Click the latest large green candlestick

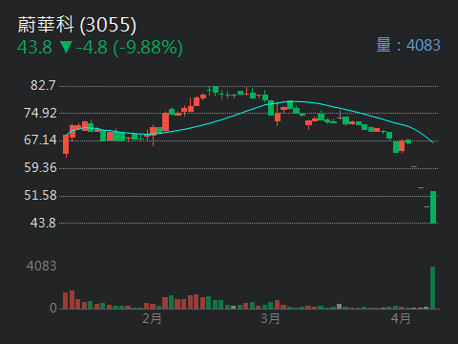point(433,207)
